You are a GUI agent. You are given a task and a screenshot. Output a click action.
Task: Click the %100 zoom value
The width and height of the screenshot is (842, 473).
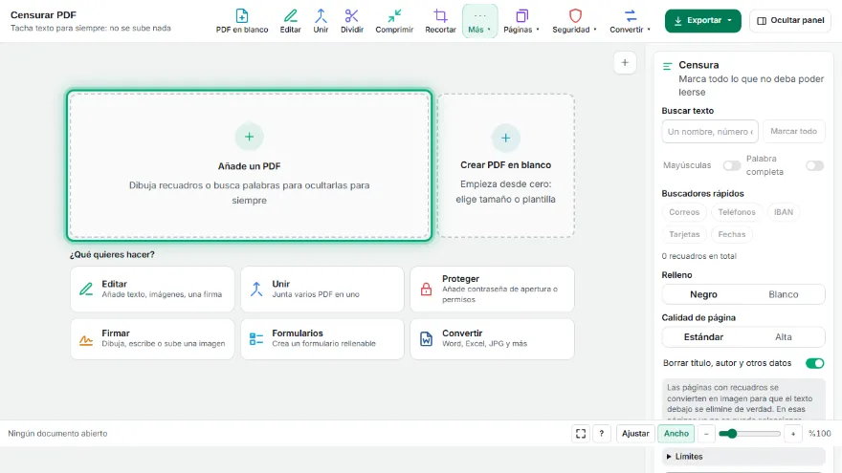[819, 433]
